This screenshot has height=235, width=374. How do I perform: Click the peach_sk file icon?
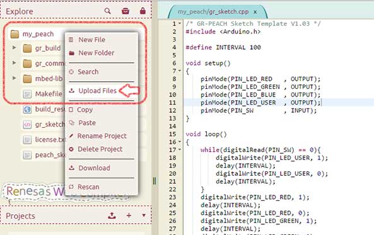click(27, 155)
